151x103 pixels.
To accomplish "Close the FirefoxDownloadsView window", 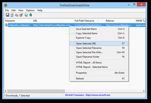I will 141,5.
